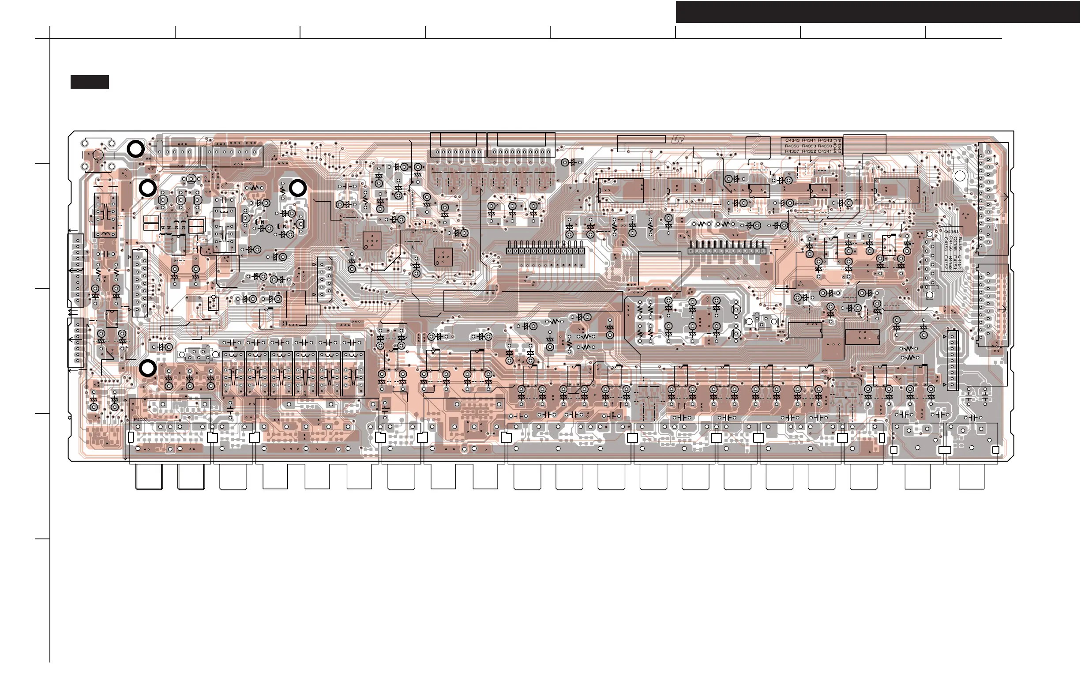Click the large white hole near top-right connector
Screen dimensions: 1081x700
(x=960, y=176)
